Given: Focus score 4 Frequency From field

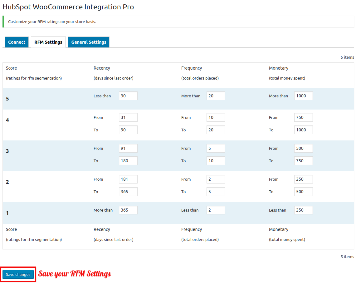Looking at the screenshot, I should tap(216, 117).
